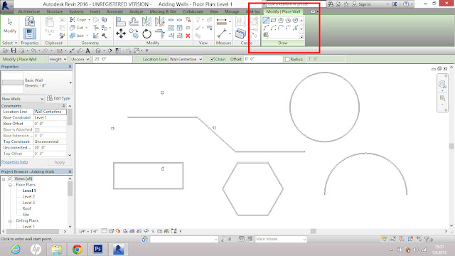This screenshot has height=256, width=455.
Task: Open the Structure ribbon tab
Action: 55,11
